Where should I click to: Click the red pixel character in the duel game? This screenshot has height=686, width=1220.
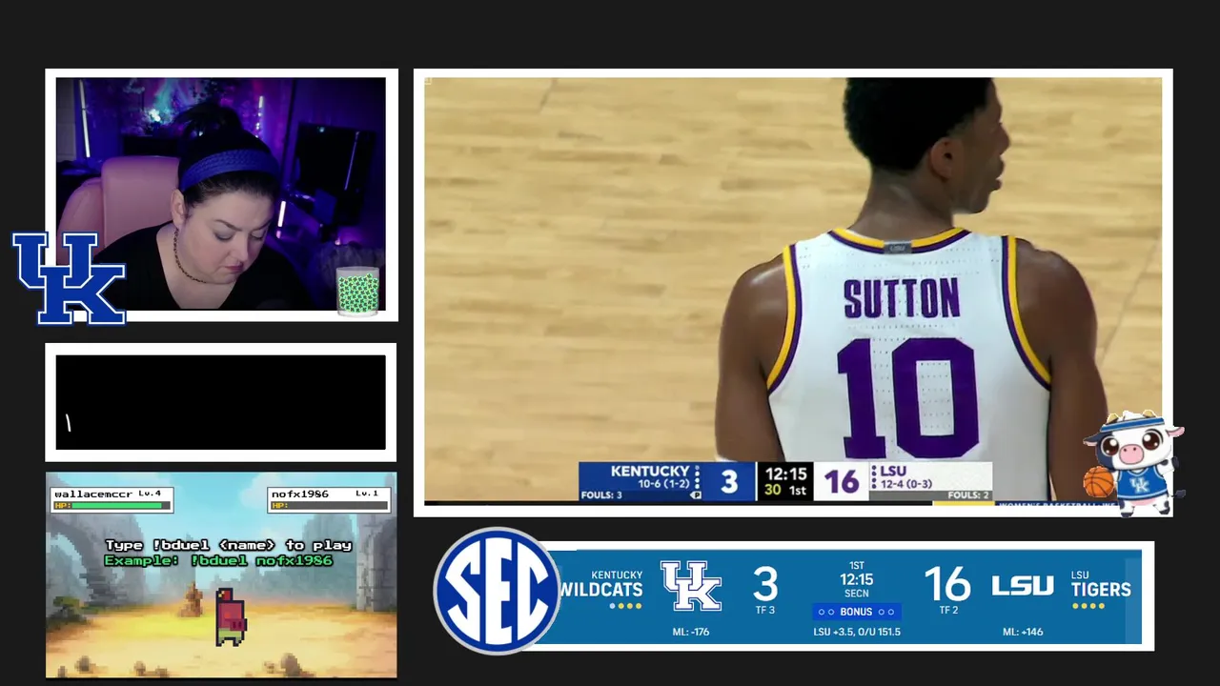click(x=230, y=616)
